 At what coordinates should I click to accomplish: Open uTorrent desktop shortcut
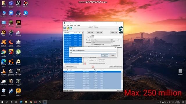18,53
